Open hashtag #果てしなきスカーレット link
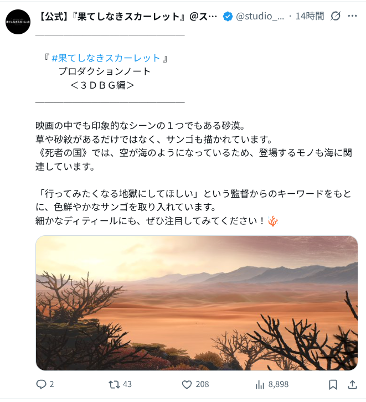The width and height of the screenshot is (366, 402). (x=106, y=58)
